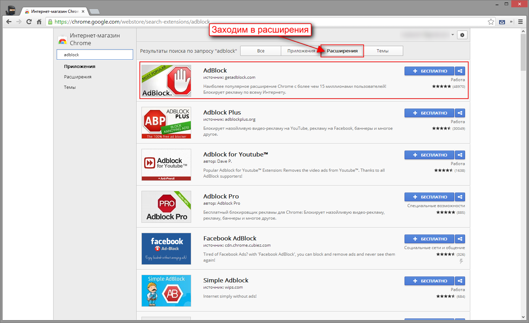
Task: Click the lightning bolt icon under Facebook AdBlock
Action: [x=461, y=261]
